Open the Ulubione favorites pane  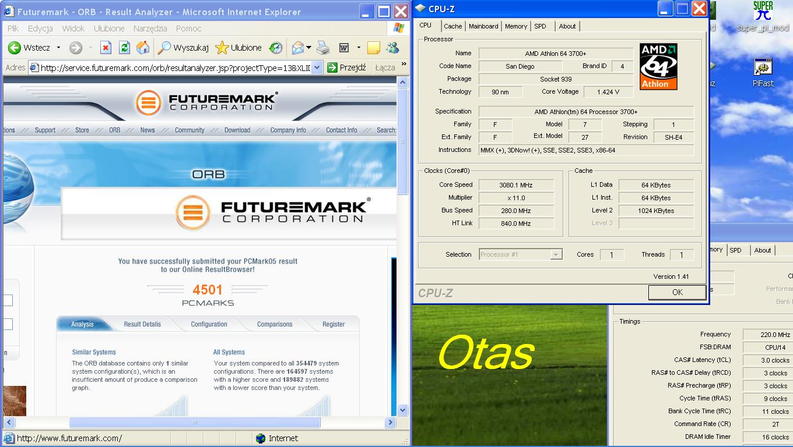[x=238, y=48]
